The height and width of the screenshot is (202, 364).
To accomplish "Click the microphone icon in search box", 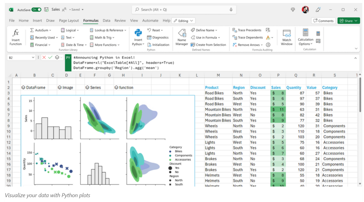I will pos(231,9).
